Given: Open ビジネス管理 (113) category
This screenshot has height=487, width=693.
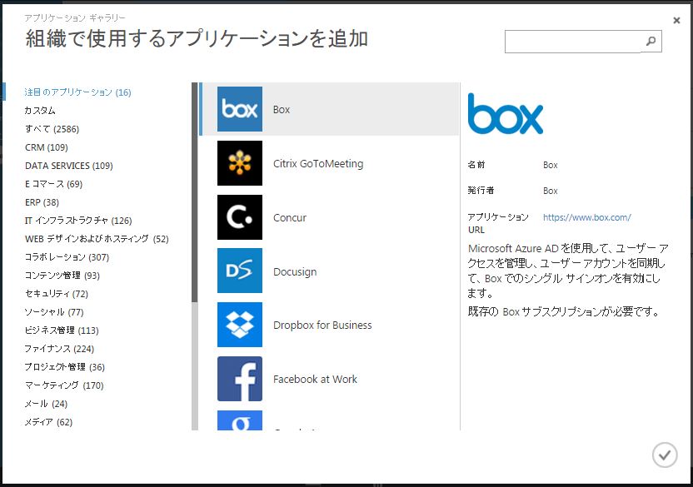Looking at the screenshot, I should [x=62, y=330].
